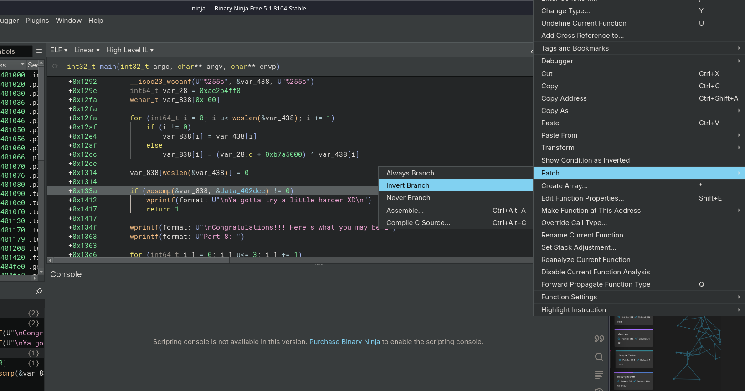
Task: Click Always Branch patch option
Action: pos(410,173)
